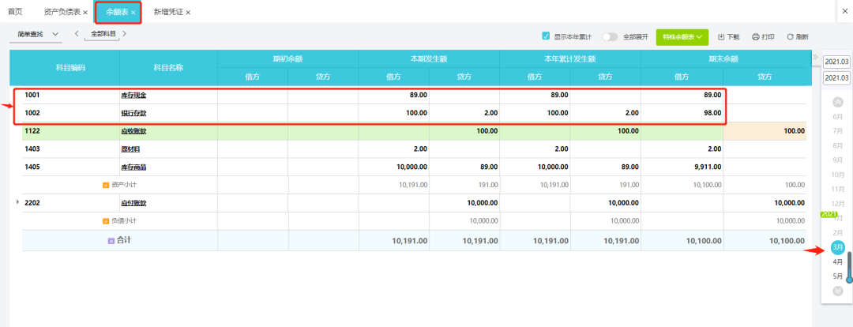
Task: Click the start period 2021.03 field
Action: (836, 62)
